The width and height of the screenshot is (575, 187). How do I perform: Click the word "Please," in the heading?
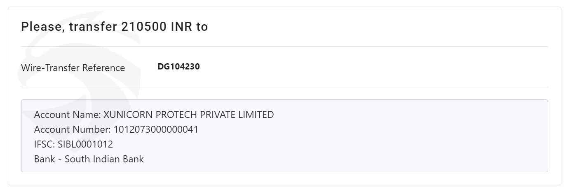tap(43, 28)
